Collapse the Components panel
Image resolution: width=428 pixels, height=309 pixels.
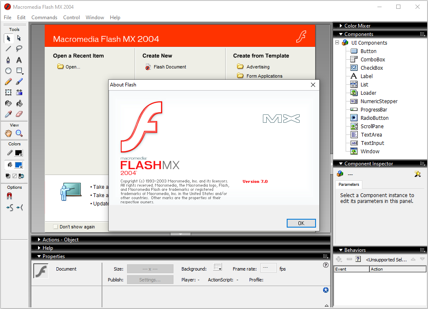[x=341, y=34]
